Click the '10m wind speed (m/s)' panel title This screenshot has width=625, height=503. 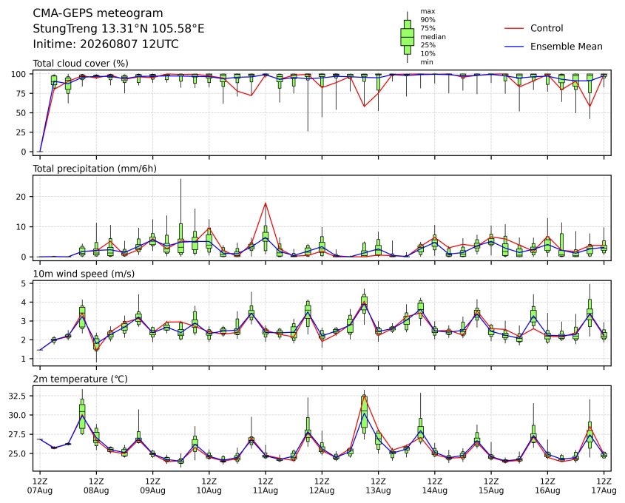click(x=84, y=274)
